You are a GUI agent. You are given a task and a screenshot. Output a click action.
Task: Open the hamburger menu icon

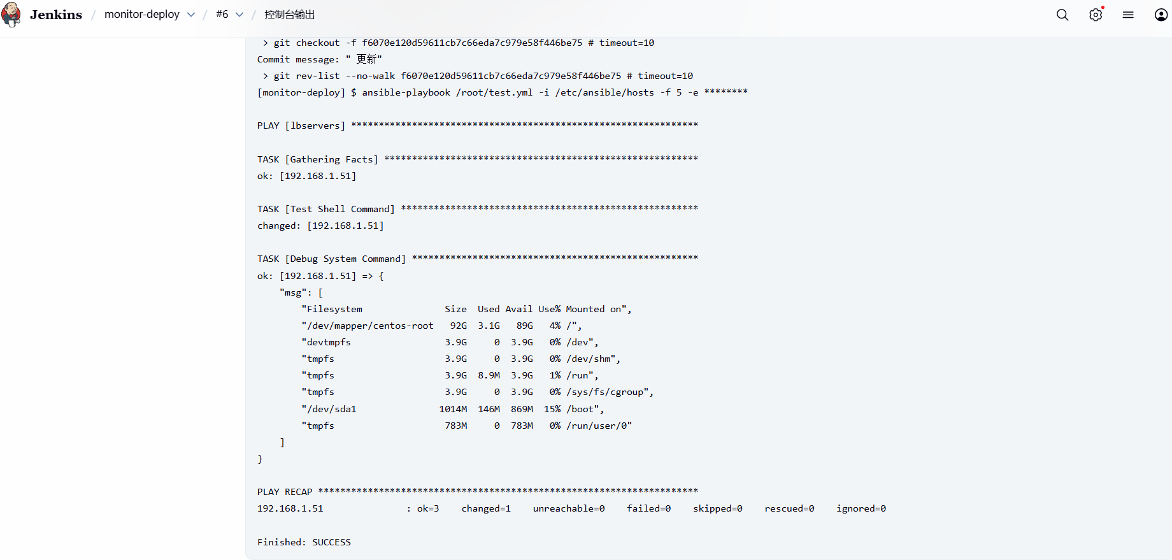(1128, 15)
